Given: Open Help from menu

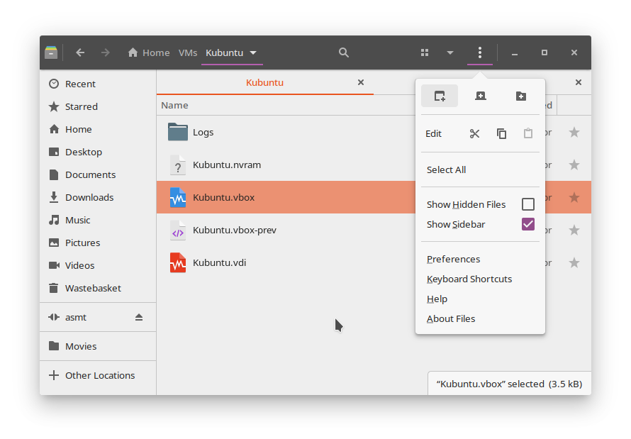Looking at the screenshot, I should (437, 299).
